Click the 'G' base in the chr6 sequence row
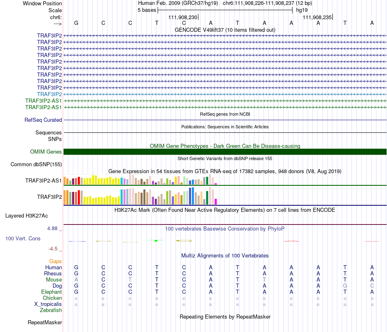The image size is (387, 332). click(76, 23)
